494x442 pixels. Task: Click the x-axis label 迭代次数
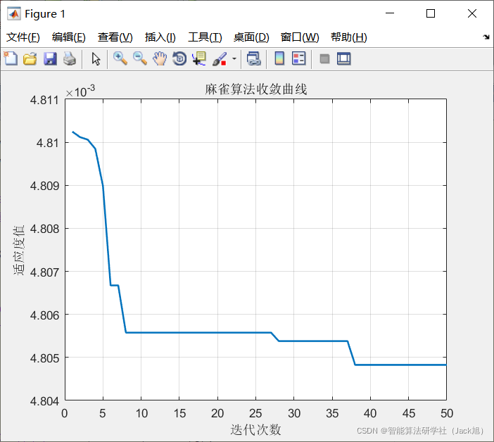(255, 429)
